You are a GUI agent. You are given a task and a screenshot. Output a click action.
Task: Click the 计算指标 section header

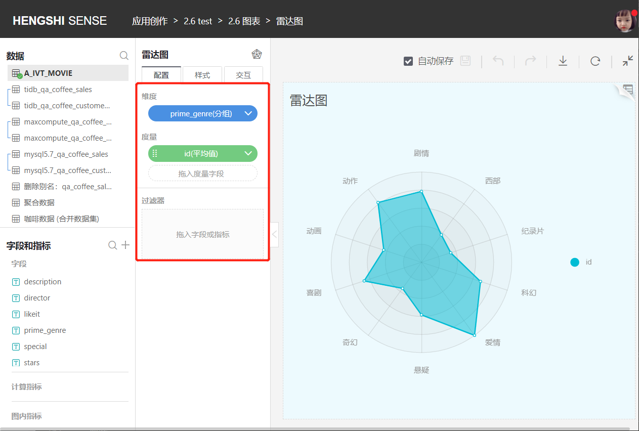[27, 387]
